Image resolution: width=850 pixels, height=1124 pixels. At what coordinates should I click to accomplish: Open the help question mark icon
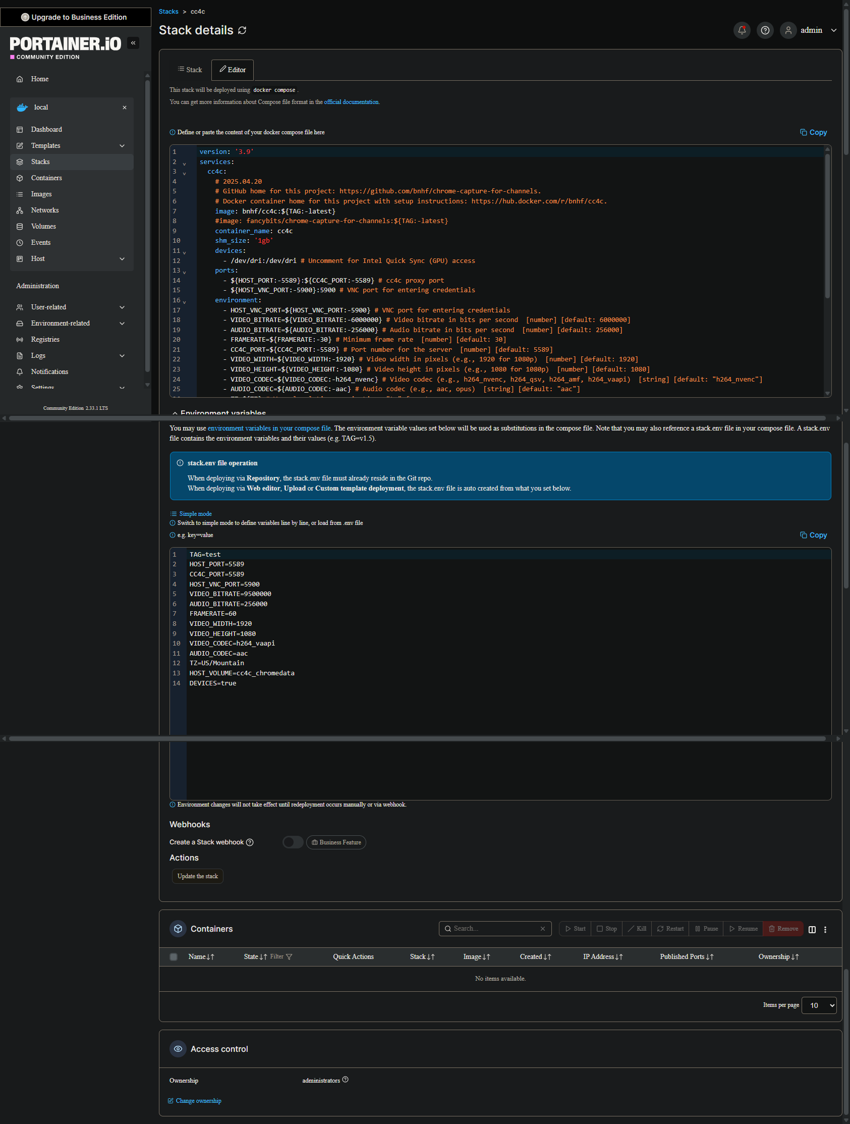pyautogui.click(x=765, y=30)
